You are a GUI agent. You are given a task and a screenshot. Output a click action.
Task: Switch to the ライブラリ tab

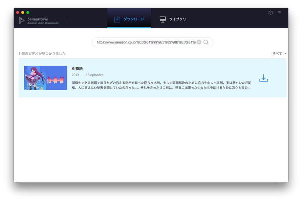pyautogui.click(x=173, y=19)
